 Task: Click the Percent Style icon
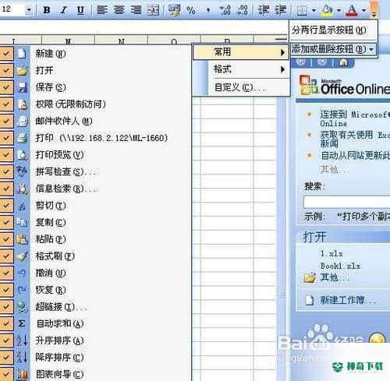[x=191, y=10]
